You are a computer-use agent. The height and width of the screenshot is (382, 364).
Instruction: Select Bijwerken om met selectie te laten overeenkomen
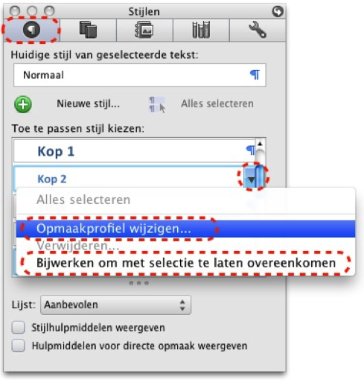185,263
